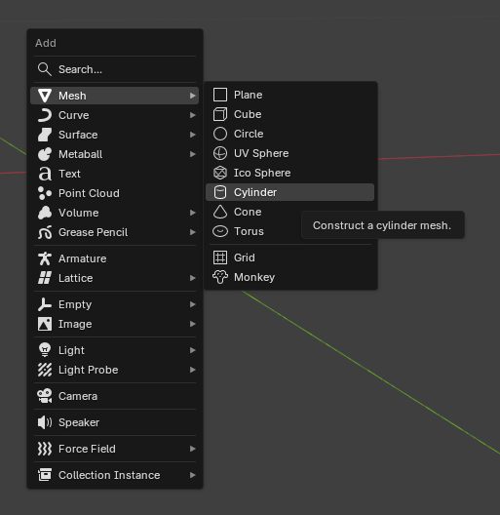Click the Light Probe icon
500x515 pixels.
pos(45,370)
